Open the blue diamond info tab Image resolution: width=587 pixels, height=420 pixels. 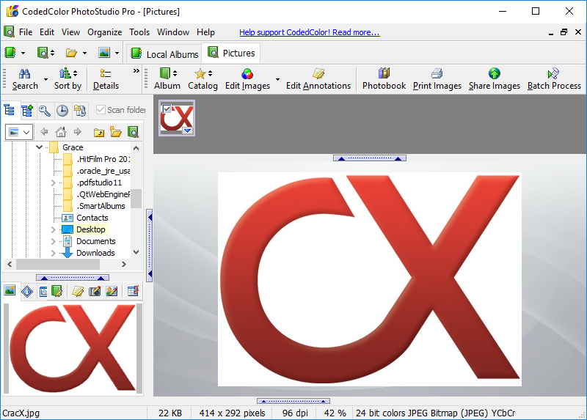point(27,291)
